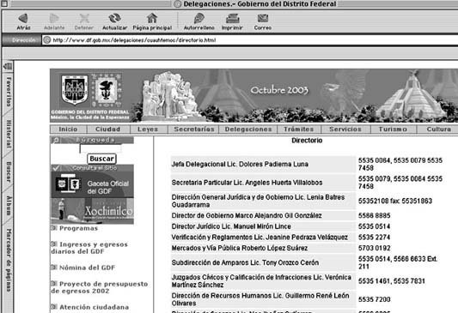Open the Historial side tab
This screenshot has height=313, width=458.
tap(9, 134)
